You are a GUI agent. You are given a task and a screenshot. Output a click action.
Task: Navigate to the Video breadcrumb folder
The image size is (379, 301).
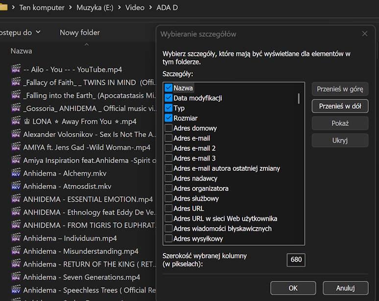click(x=135, y=8)
